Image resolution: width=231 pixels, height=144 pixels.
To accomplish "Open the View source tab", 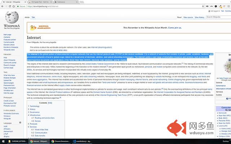I will click(188, 17).
